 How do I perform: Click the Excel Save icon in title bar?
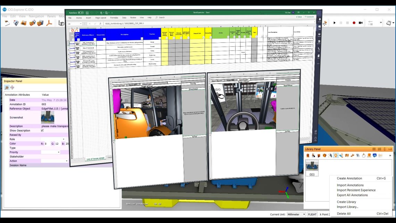click(x=87, y=13)
